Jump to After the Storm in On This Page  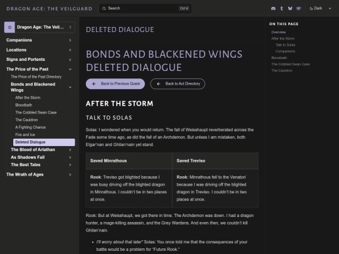[282, 39]
